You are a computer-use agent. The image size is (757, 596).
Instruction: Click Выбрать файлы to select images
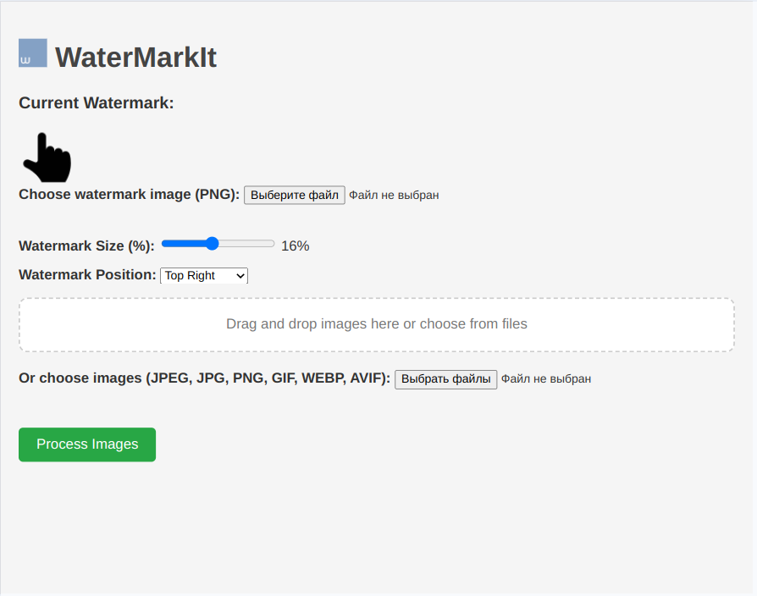(445, 378)
